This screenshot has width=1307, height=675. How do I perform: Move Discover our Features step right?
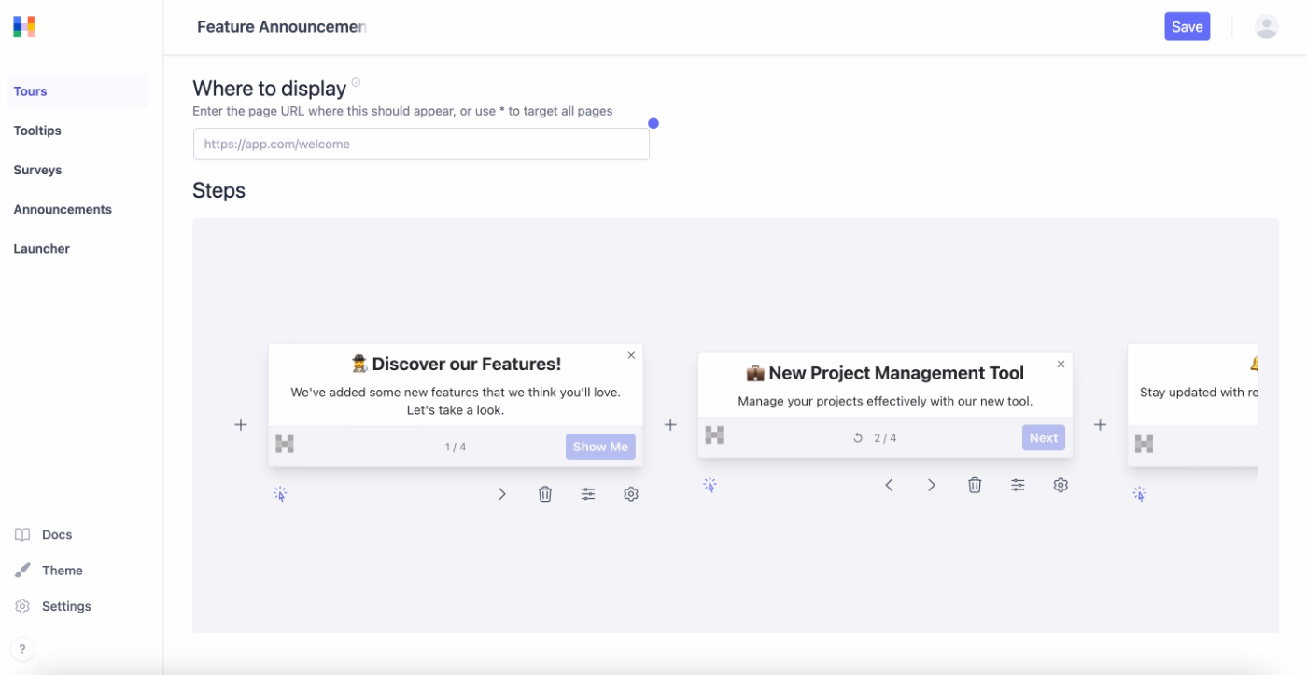[x=502, y=494]
